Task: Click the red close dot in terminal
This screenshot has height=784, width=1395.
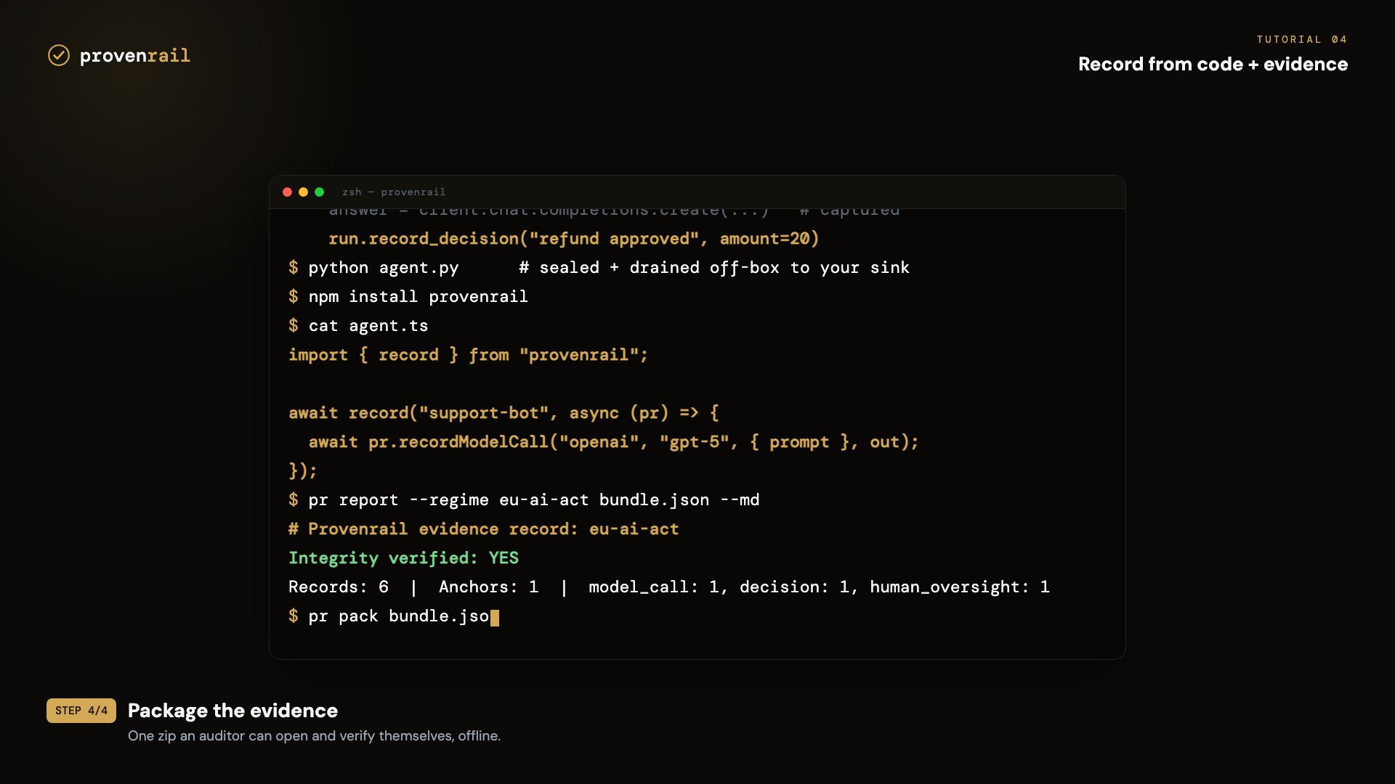Action: (x=287, y=192)
